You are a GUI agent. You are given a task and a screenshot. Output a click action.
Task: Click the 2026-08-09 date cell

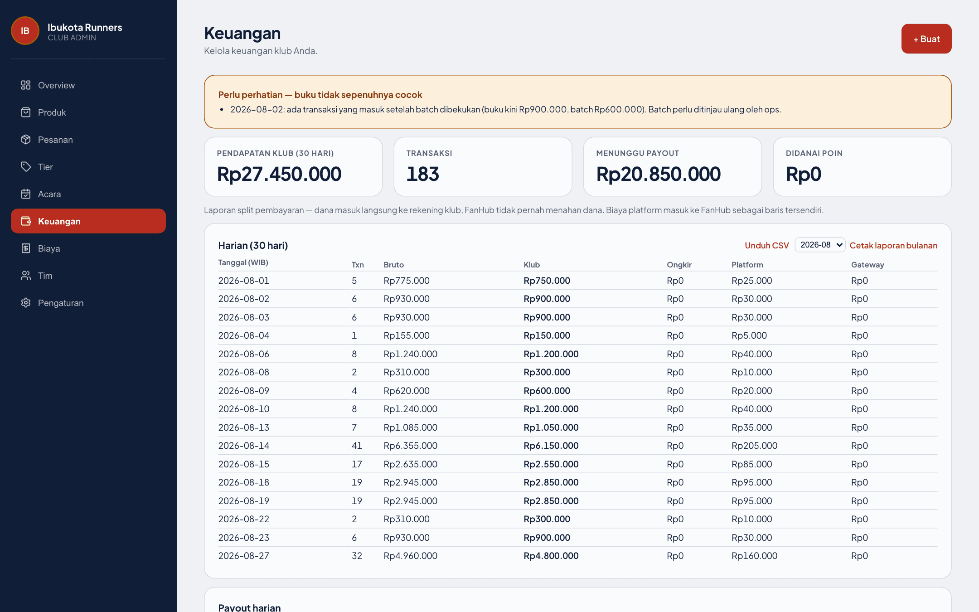coord(244,391)
